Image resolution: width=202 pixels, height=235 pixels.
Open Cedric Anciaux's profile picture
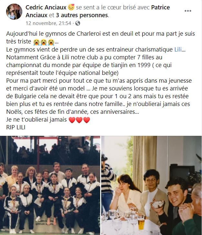coord(14,12)
